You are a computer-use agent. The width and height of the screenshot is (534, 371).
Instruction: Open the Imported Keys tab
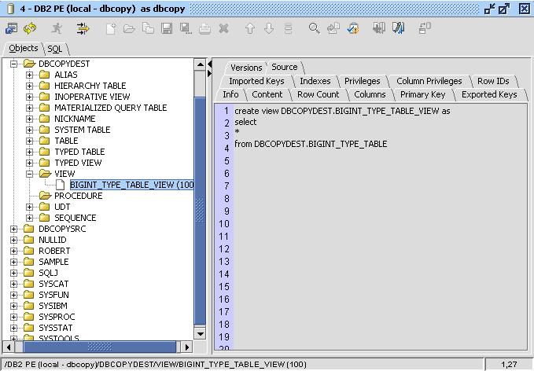(x=256, y=81)
